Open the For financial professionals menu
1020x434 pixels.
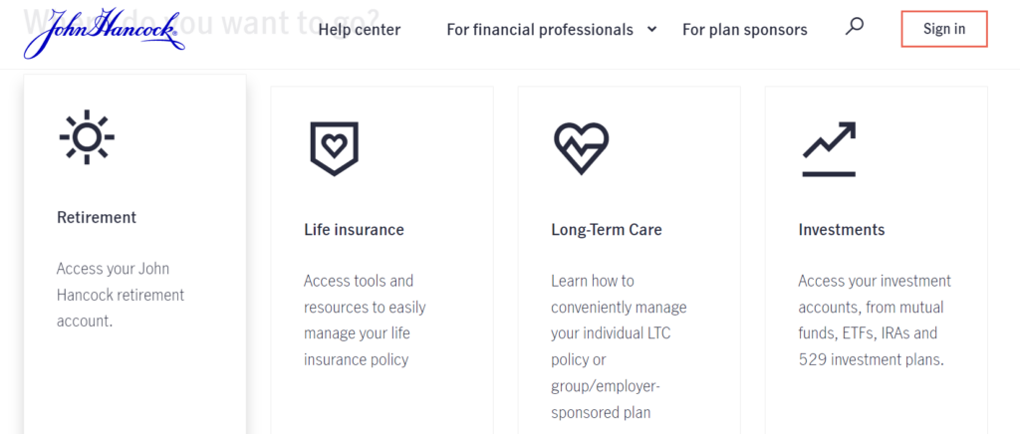pyautogui.click(x=540, y=29)
